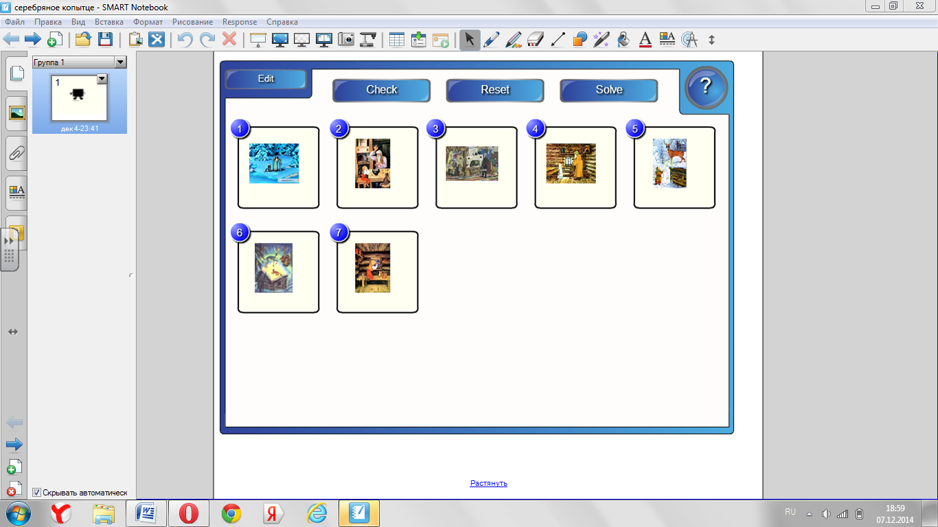This screenshot has width=938, height=527.
Task: Switch to full screen view icon
Action: click(x=279, y=39)
